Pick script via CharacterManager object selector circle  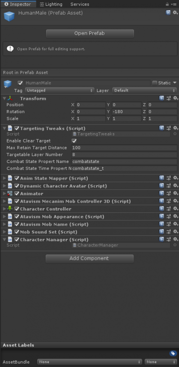point(175,245)
